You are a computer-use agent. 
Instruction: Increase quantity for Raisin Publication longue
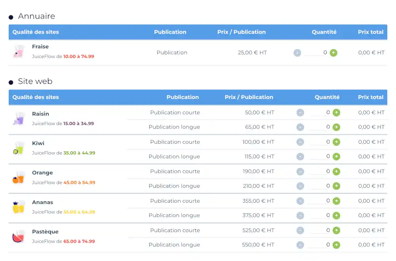336,127
